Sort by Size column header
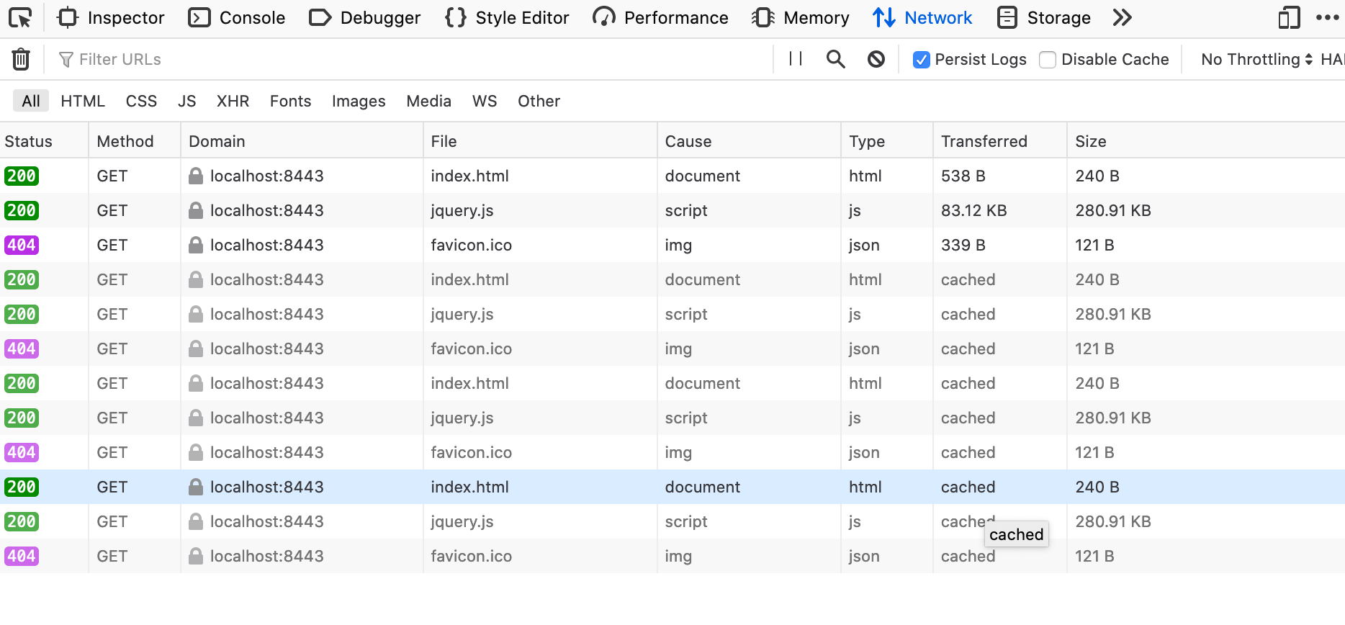This screenshot has height=625, width=1345. (x=1206, y=140)
